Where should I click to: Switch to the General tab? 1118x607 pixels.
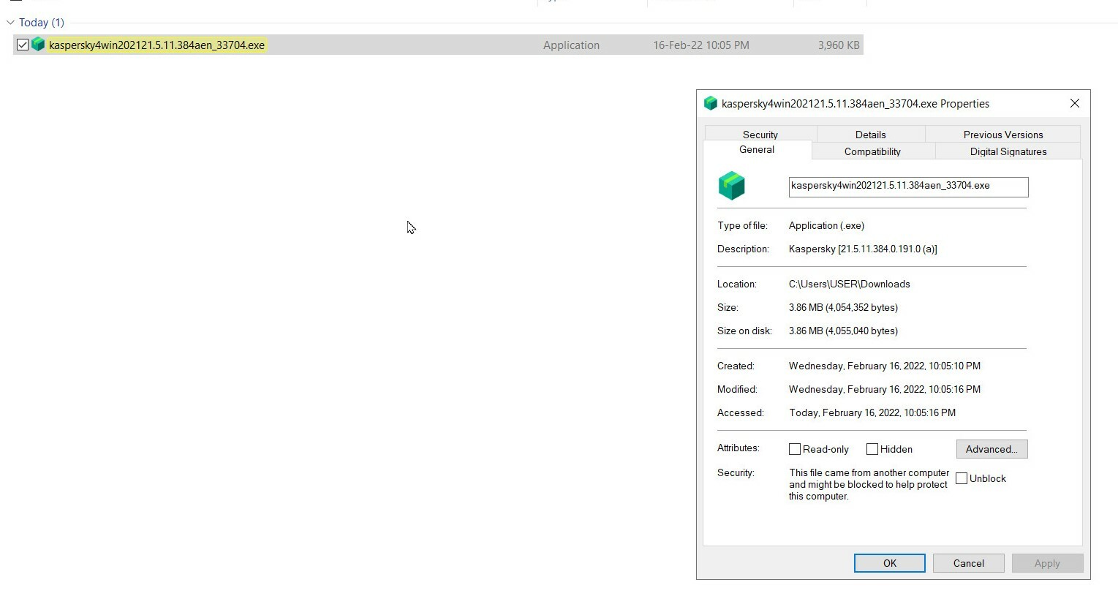[757, 149]
